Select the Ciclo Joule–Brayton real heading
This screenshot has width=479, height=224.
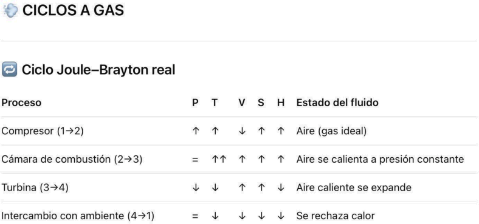coord(98,70)
